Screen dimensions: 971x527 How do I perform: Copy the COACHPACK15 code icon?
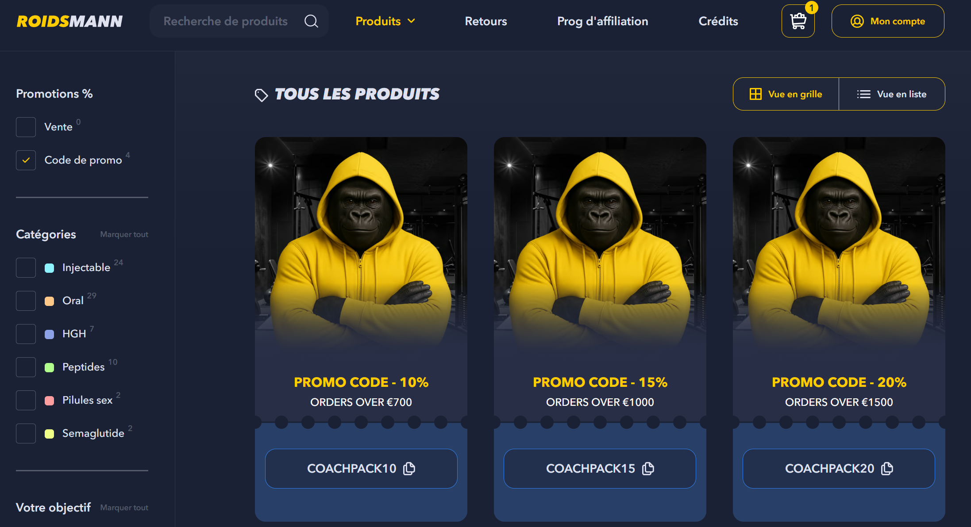(x=648, y=468)
